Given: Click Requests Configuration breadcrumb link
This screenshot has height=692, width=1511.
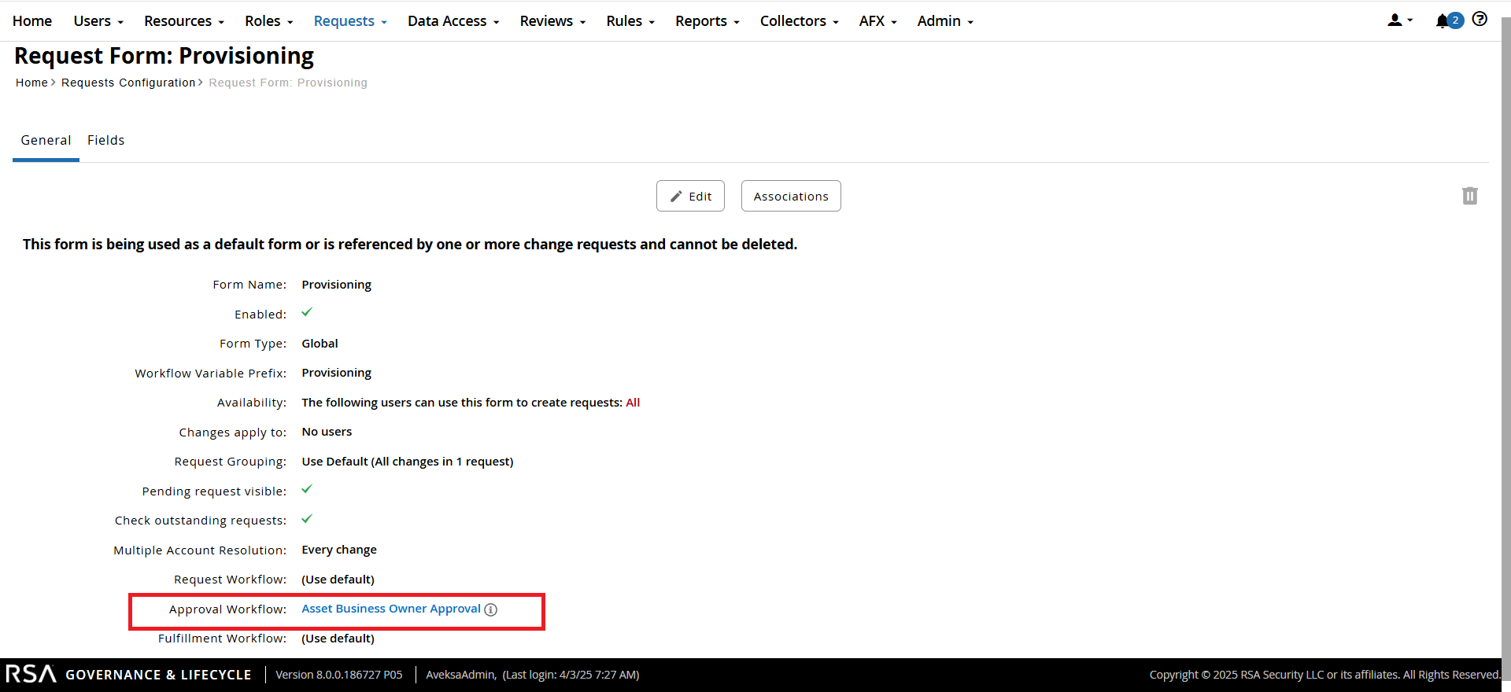Looking at the screenshot, I should click(x=128, y=83).
